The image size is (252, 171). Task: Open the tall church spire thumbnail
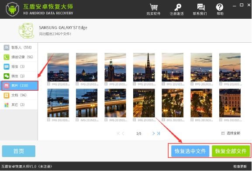[x=144, y=67]
